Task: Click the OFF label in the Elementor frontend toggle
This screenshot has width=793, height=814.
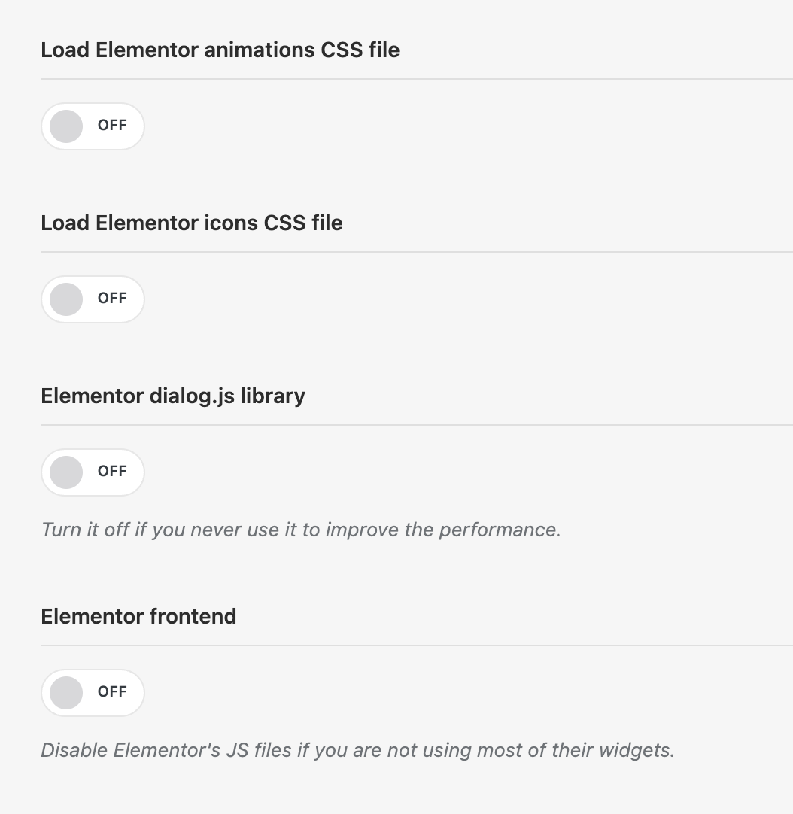Action: [112, 692]
